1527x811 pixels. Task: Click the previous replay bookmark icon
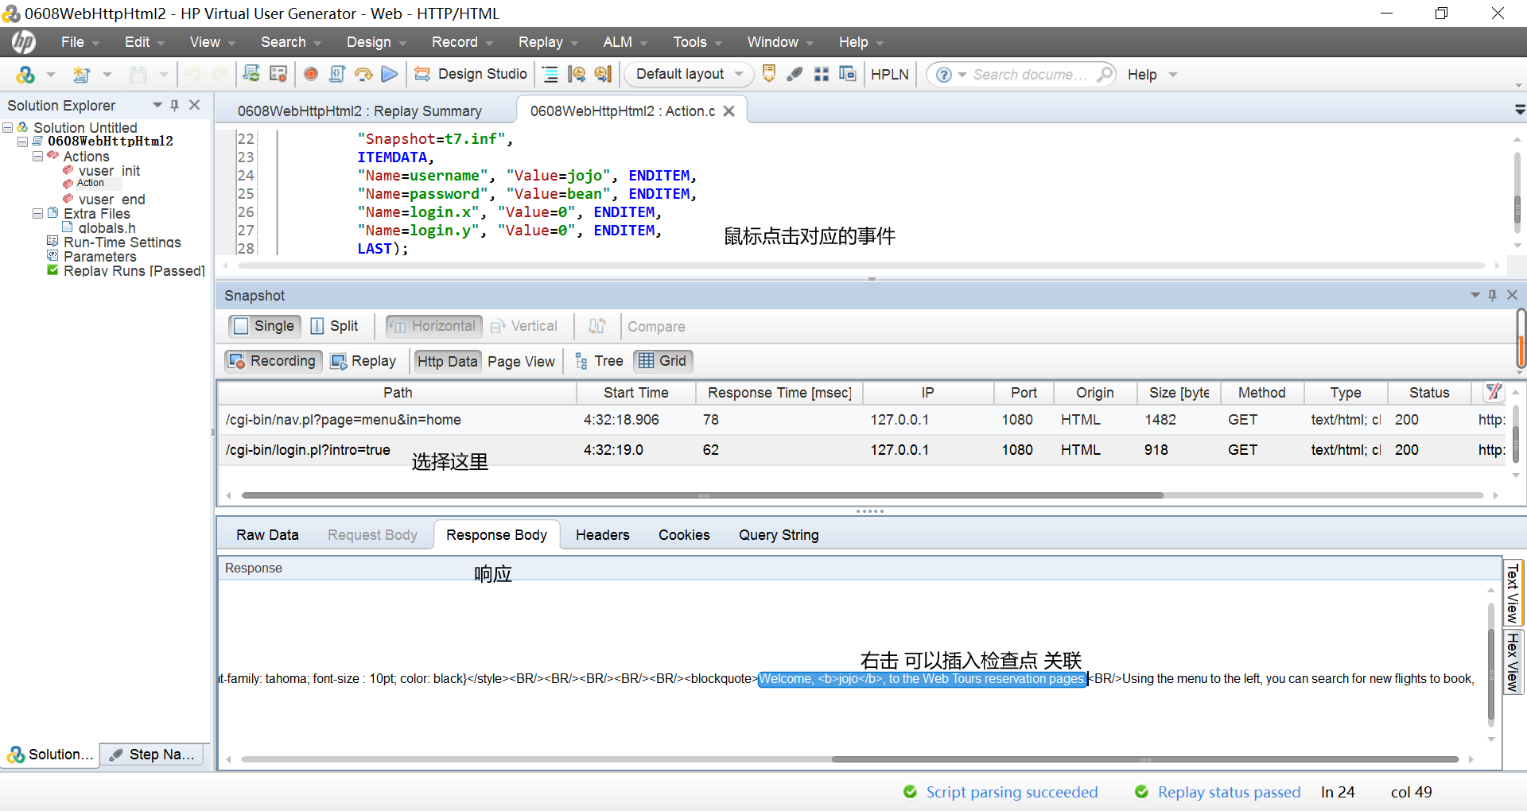(x=577, y=74)
